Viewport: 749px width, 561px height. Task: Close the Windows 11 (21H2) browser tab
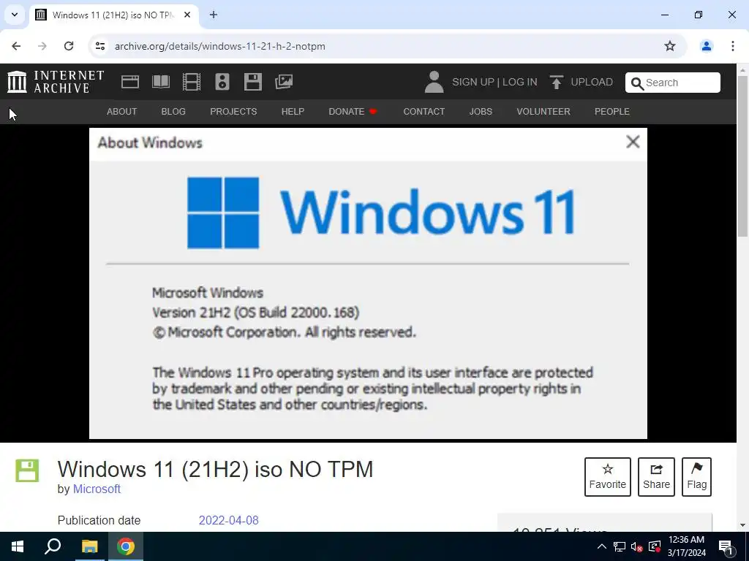187,15
